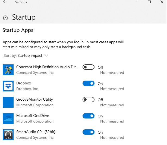Screen dimensions: 167x145
Task: Click the Dropbox app name
Action: click(24, 83)
